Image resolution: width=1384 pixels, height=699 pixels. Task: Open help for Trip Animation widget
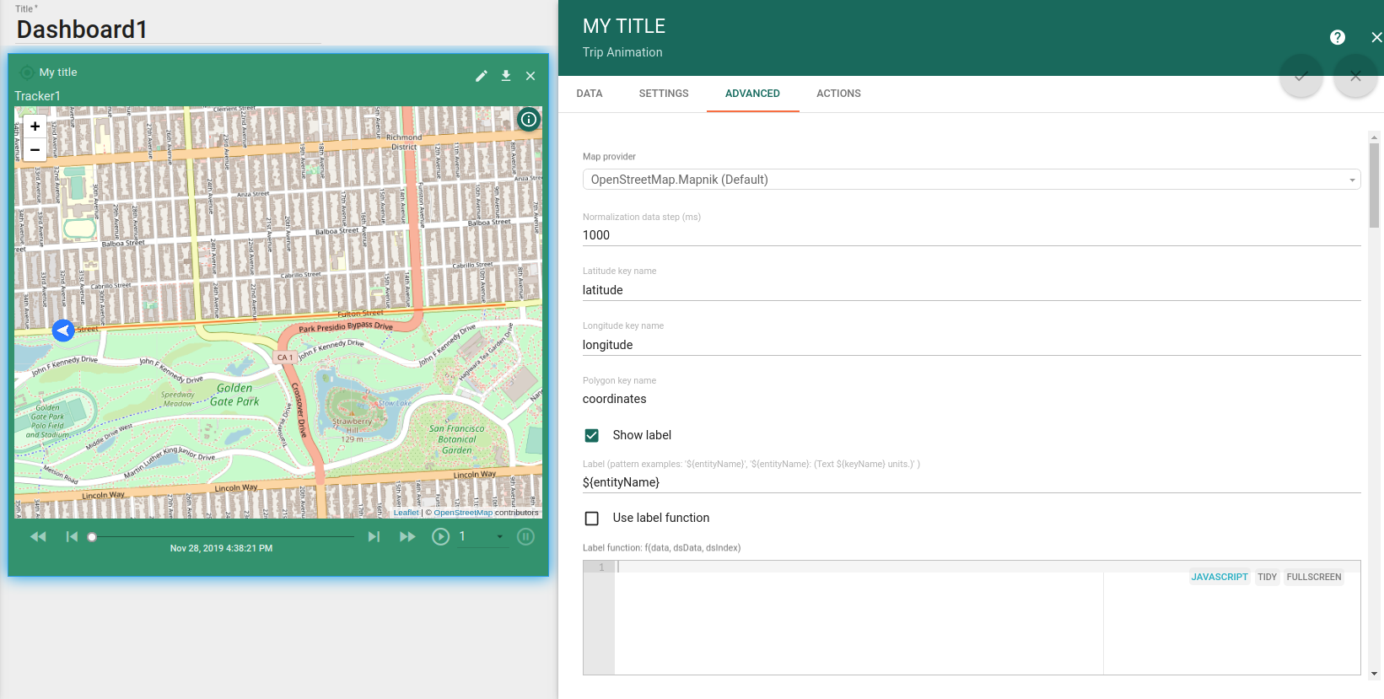1338,37
